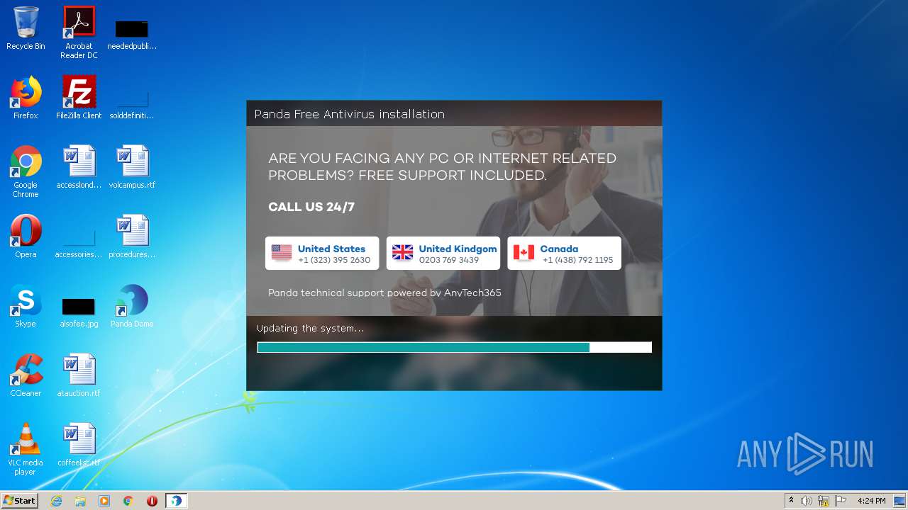The width and height of the screenshot is (908, 510).
Task: Open the accesslond... document icon
Action: [79, 167]
